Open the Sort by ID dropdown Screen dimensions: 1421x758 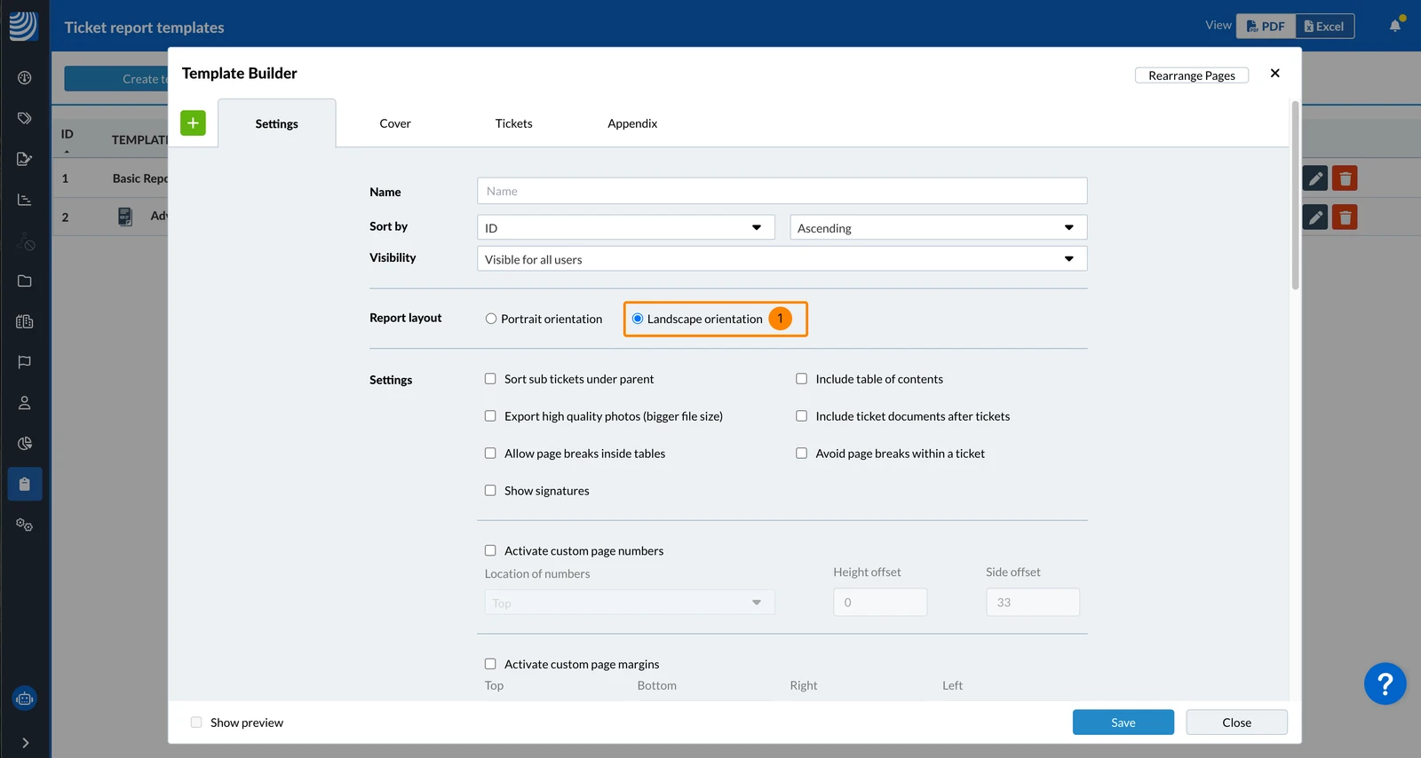click(x=626, y=227)
